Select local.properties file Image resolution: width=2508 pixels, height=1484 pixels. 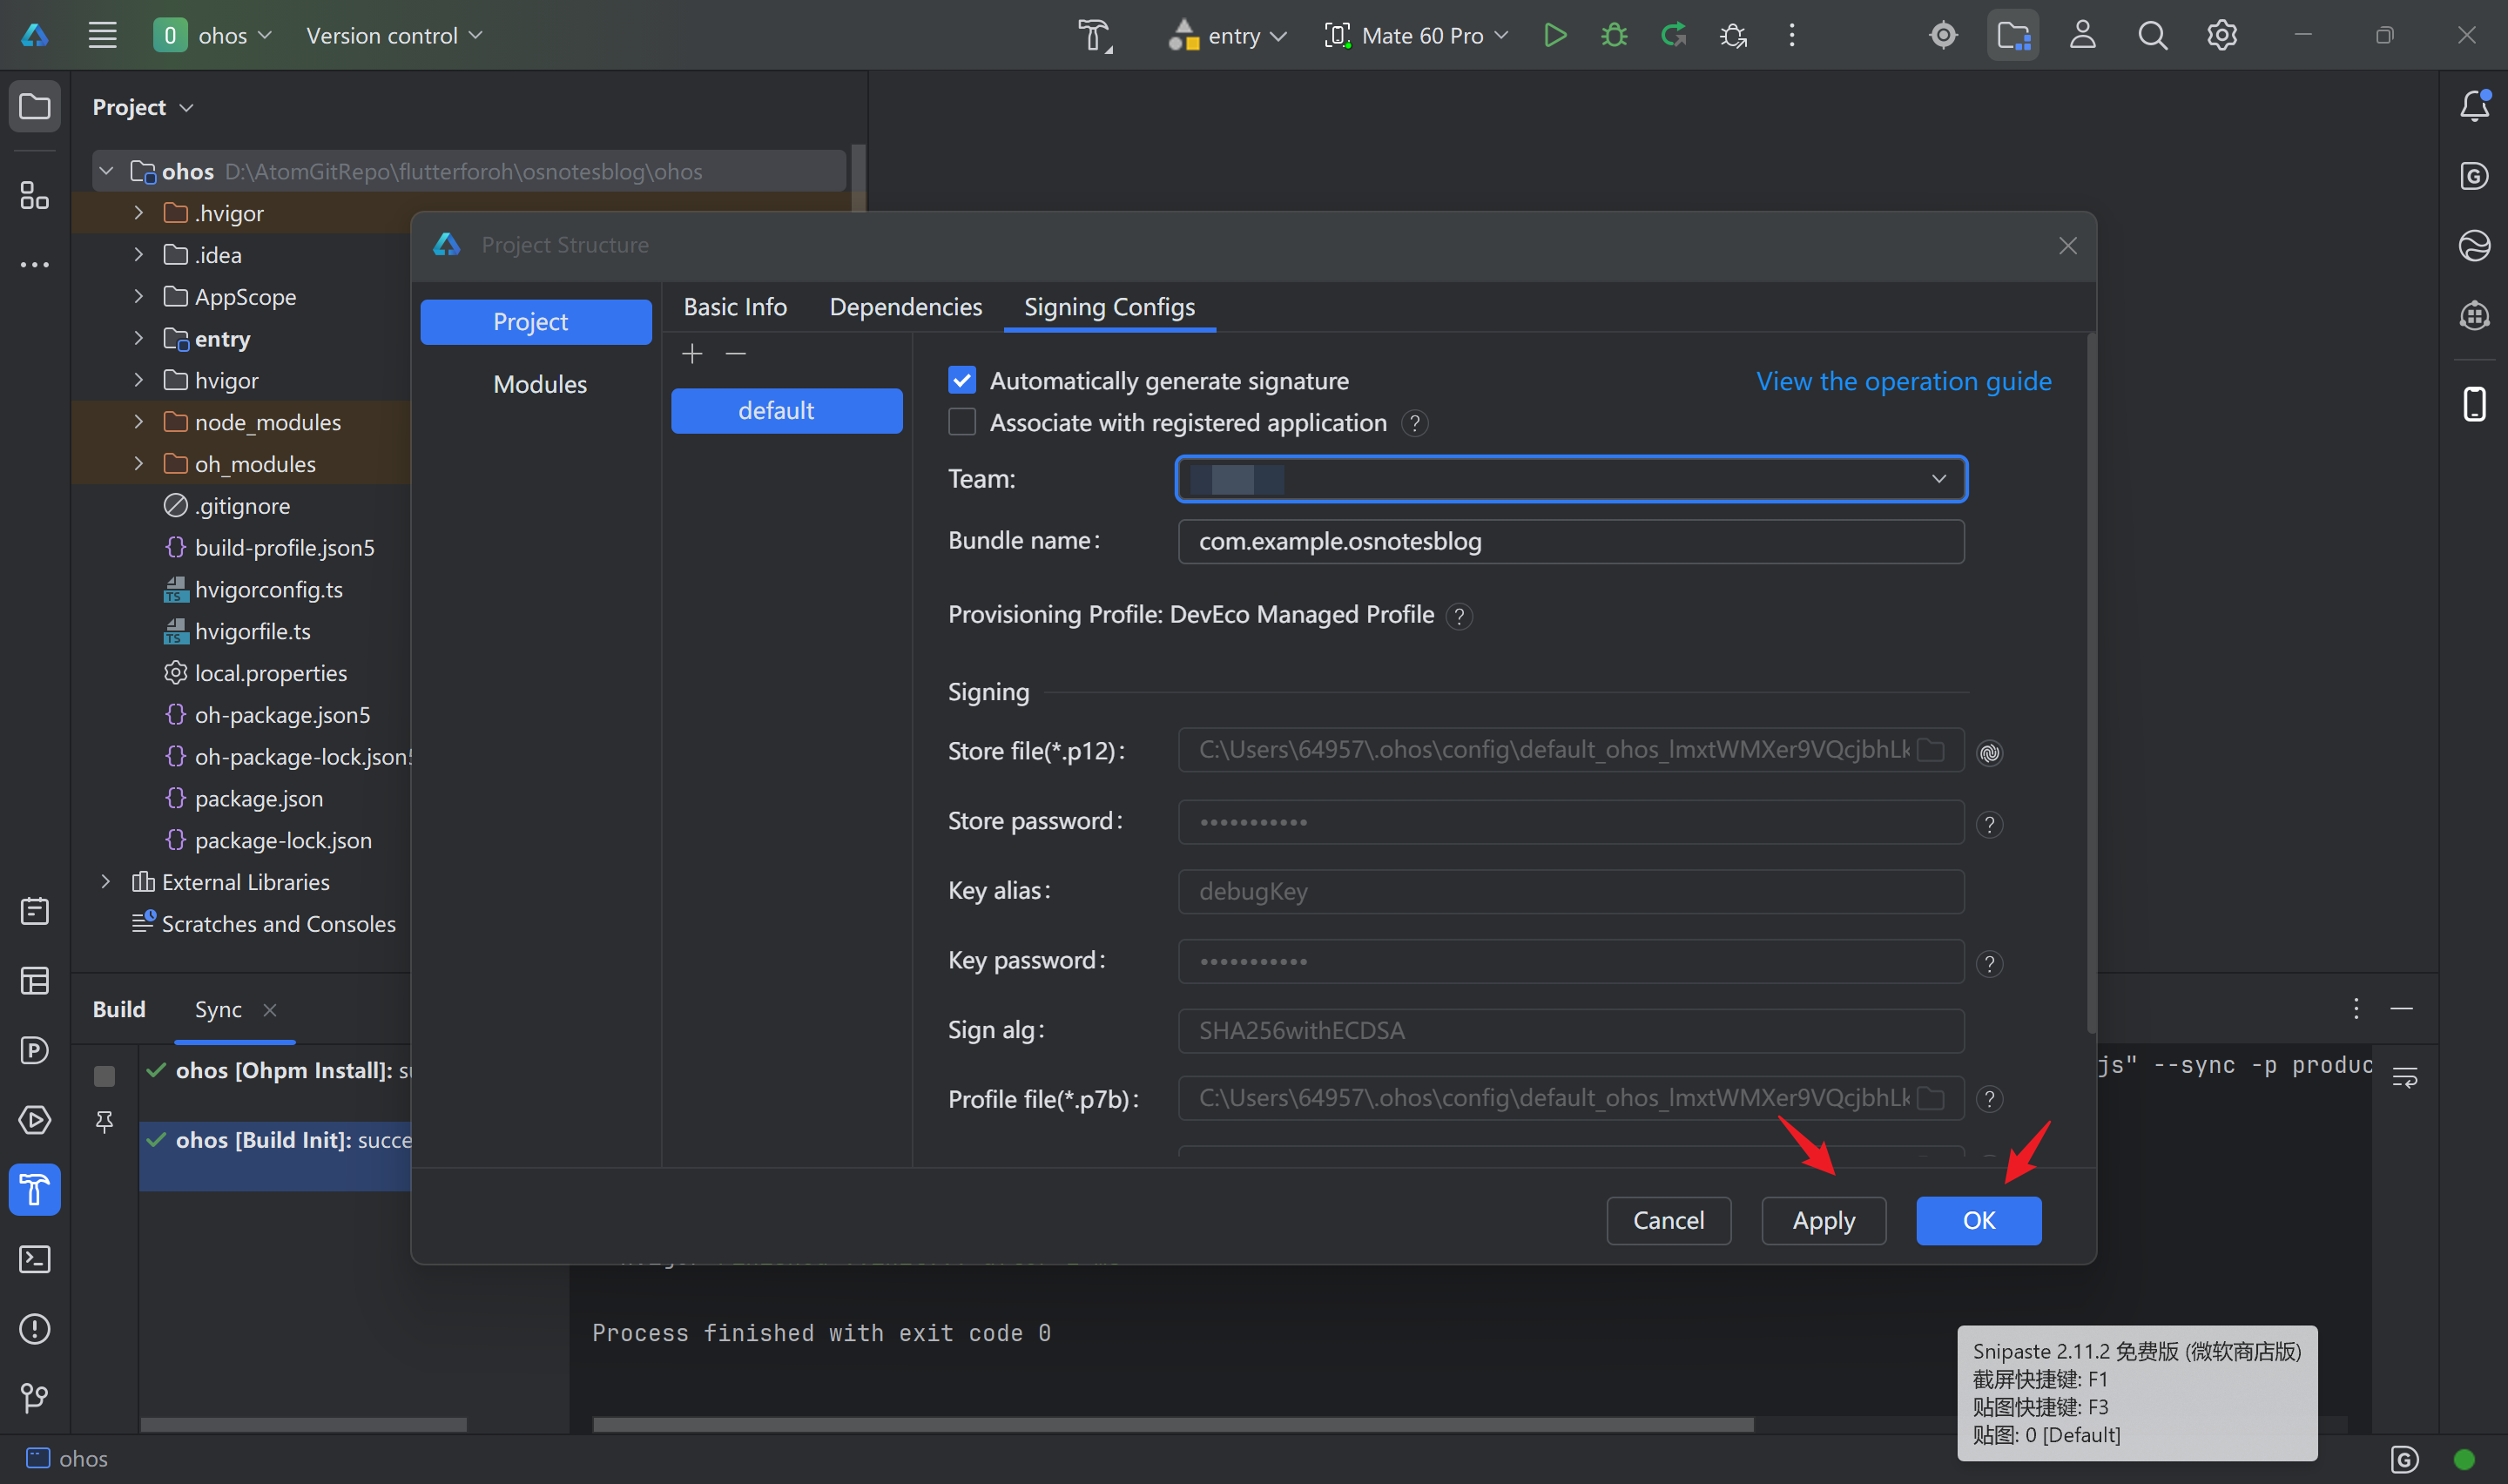pyautogui.click(x=270, y=673)
